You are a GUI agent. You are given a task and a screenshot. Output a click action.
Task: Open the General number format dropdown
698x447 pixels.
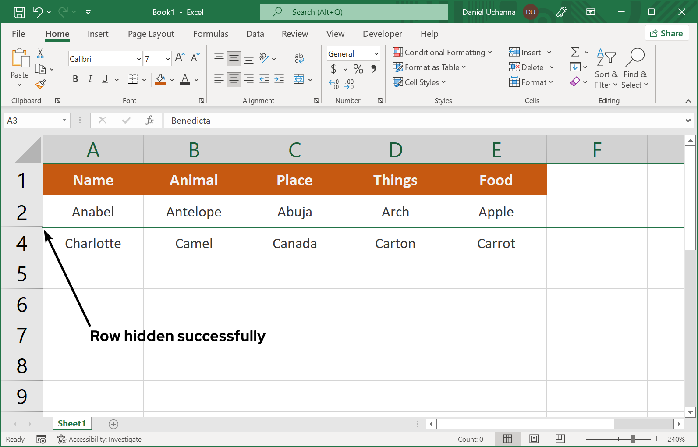(376, 53)
